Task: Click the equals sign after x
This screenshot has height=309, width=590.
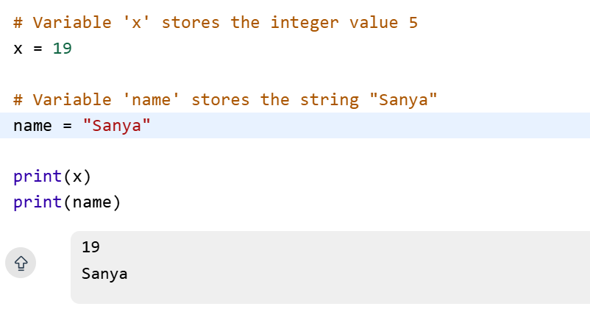Action: click(x=38, y=49)
